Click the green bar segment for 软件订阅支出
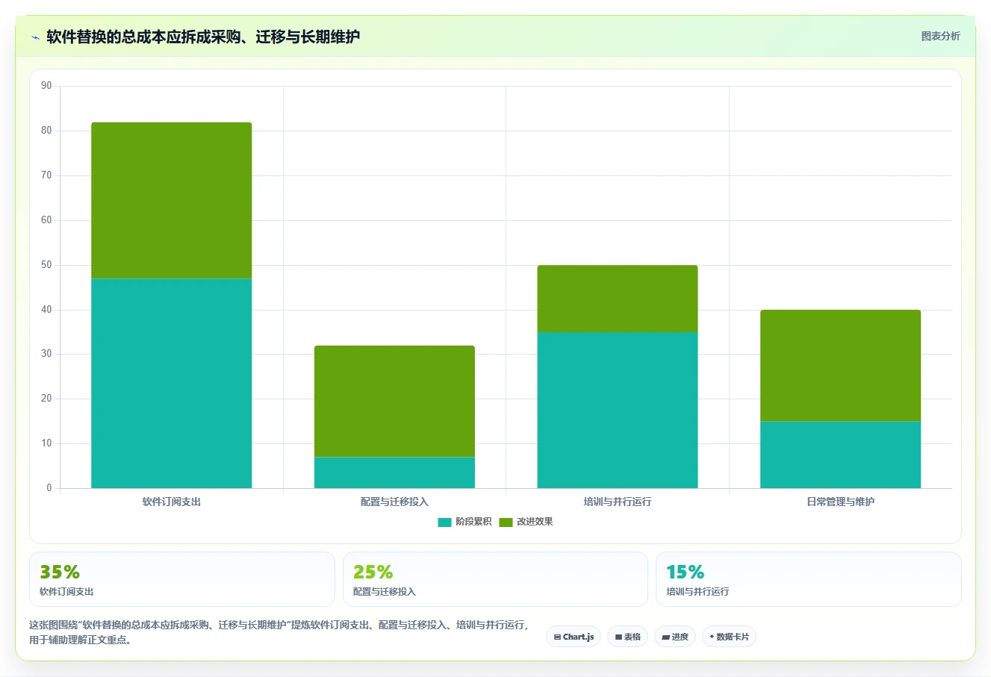The image size is (991, 677). [x=172, y=201]
